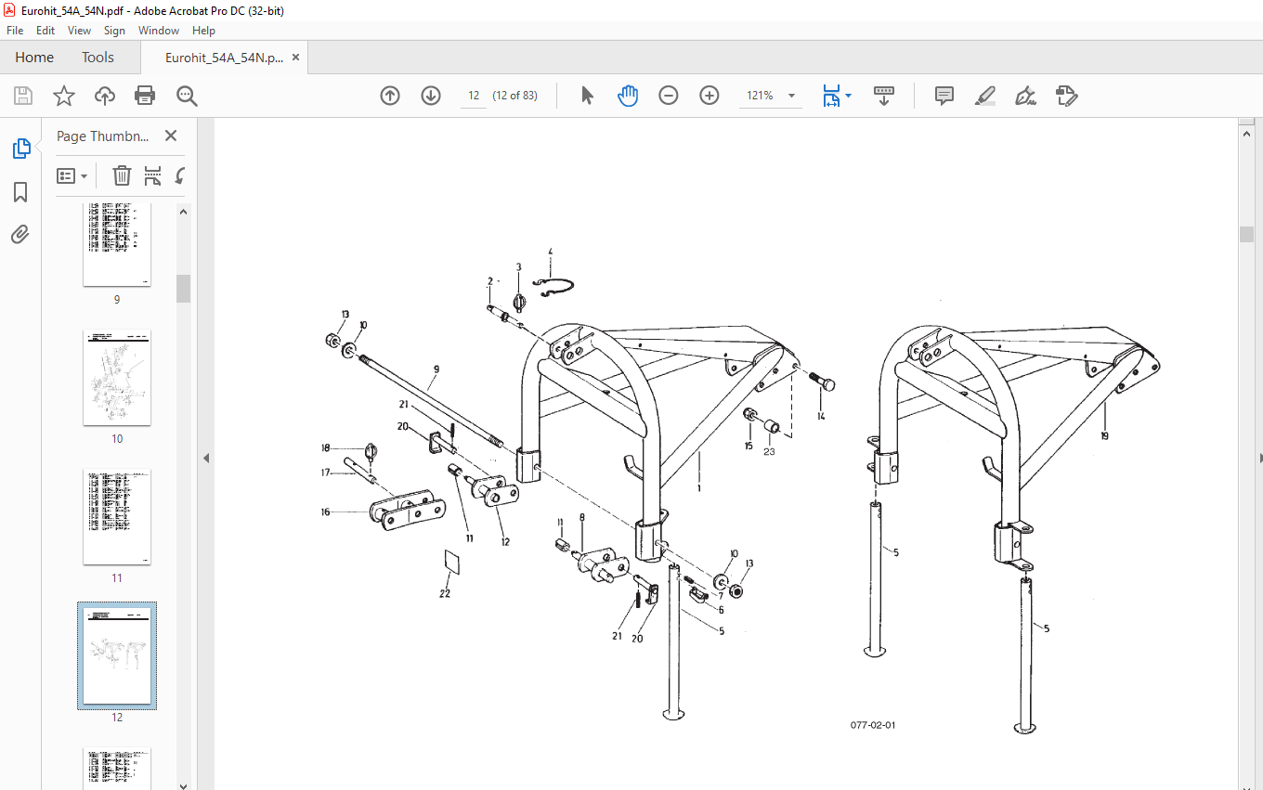Viewport: 1263px width, 790px height.
Task: Open the Help menu
Action: 203,31
